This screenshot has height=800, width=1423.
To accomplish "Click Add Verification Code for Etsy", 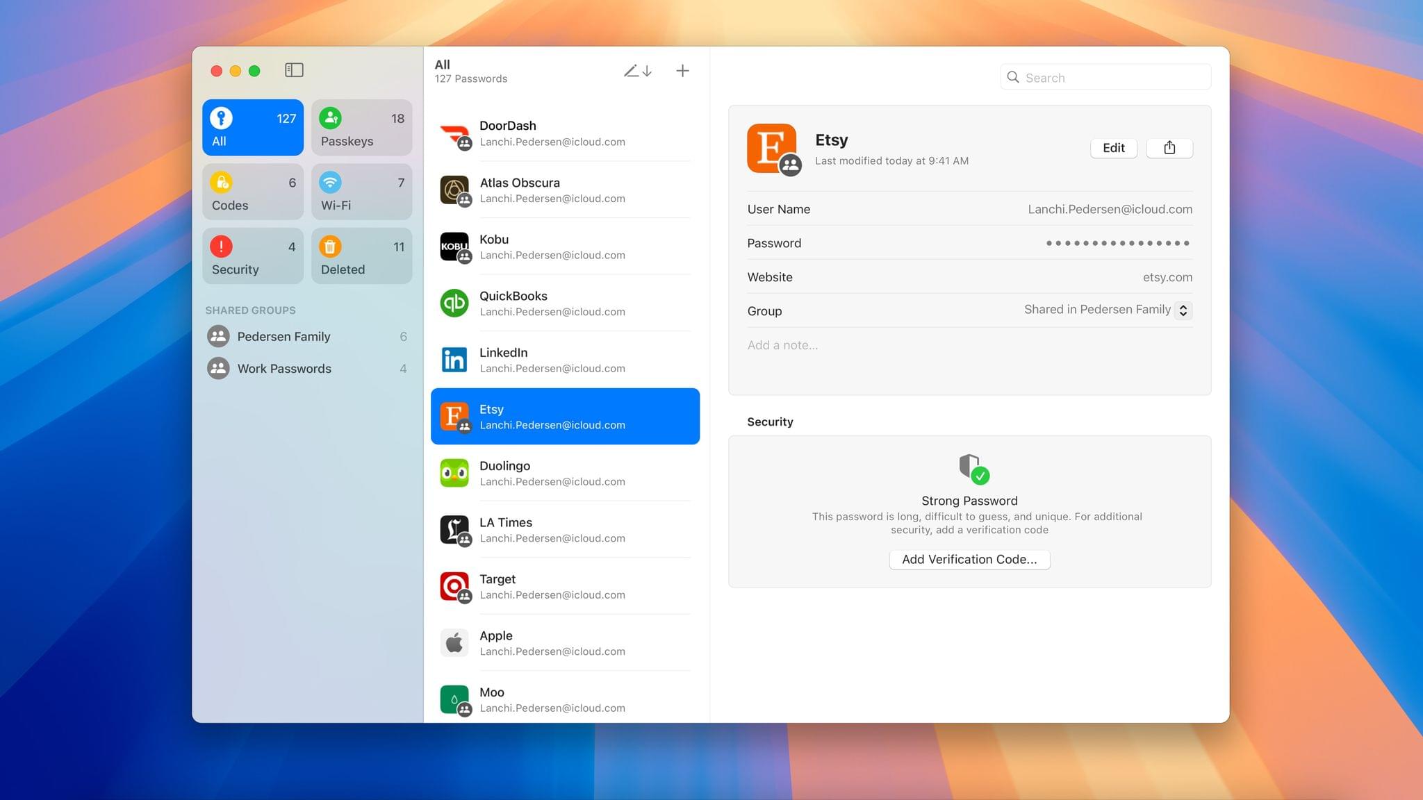I will point(969,559).
